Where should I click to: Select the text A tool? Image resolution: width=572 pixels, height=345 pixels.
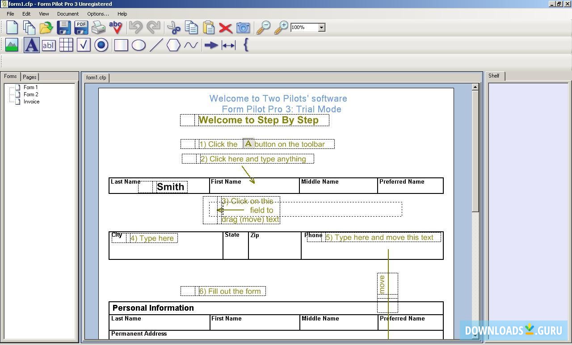tap(31, 45)
